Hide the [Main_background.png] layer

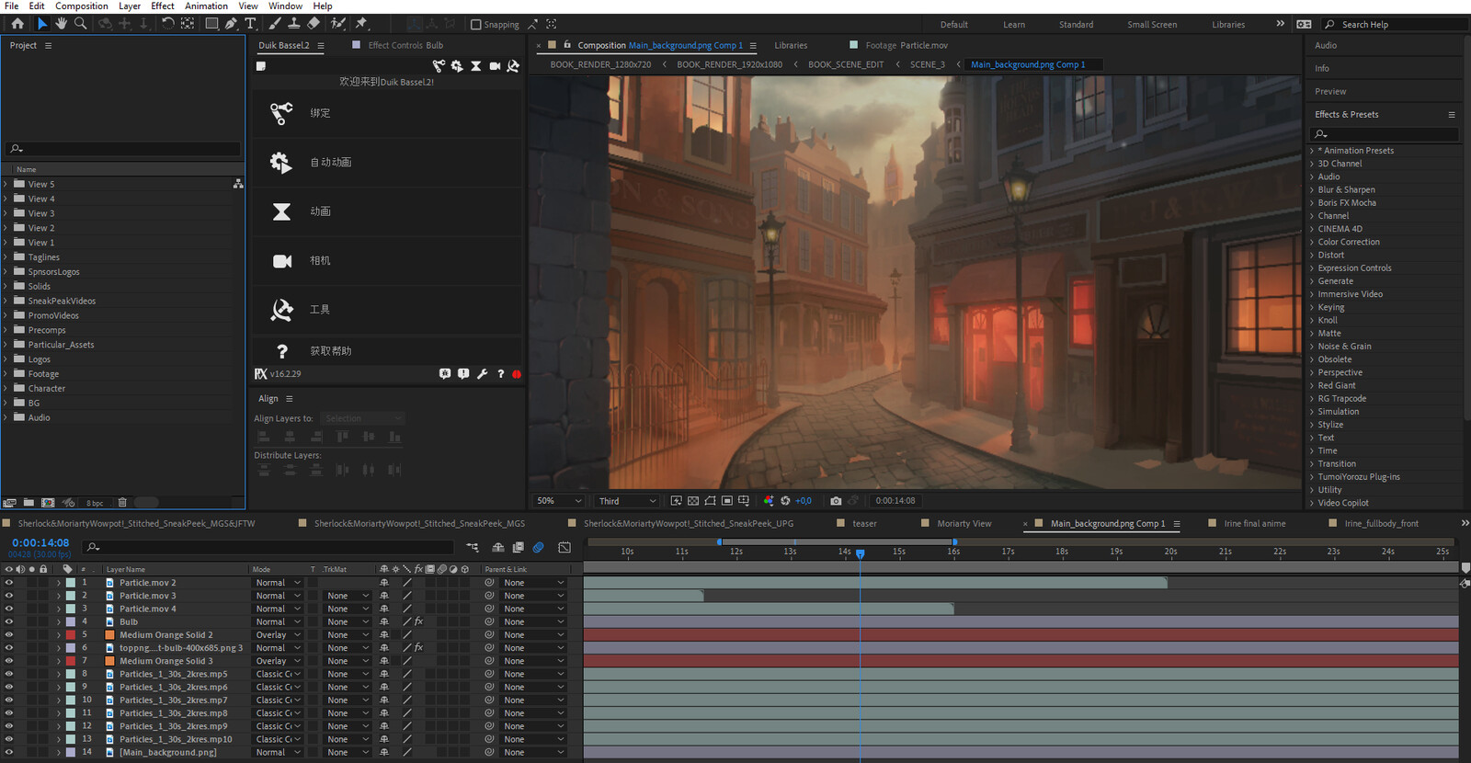point(9,752)
